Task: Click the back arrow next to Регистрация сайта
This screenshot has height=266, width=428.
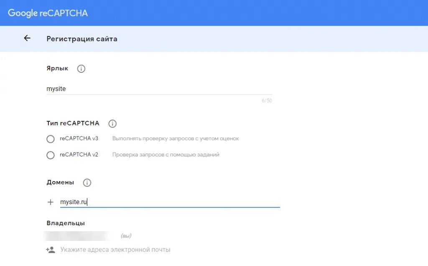Action: [x=27, y=38]
